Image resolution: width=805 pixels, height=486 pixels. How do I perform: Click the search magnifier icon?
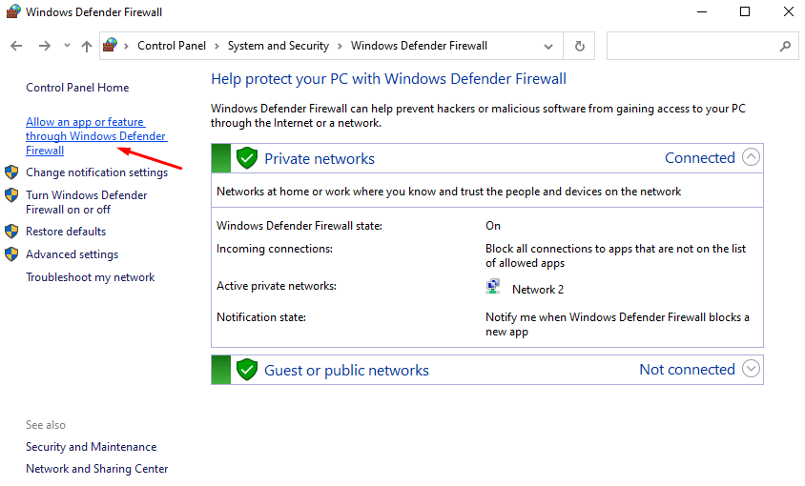click(785, 46)
